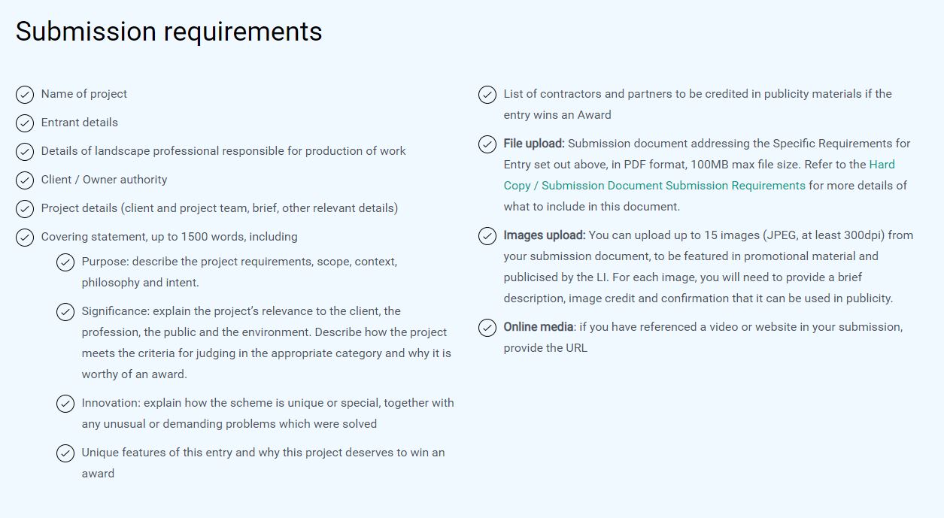Click the checkmark icon next to Entrant details

25,123
